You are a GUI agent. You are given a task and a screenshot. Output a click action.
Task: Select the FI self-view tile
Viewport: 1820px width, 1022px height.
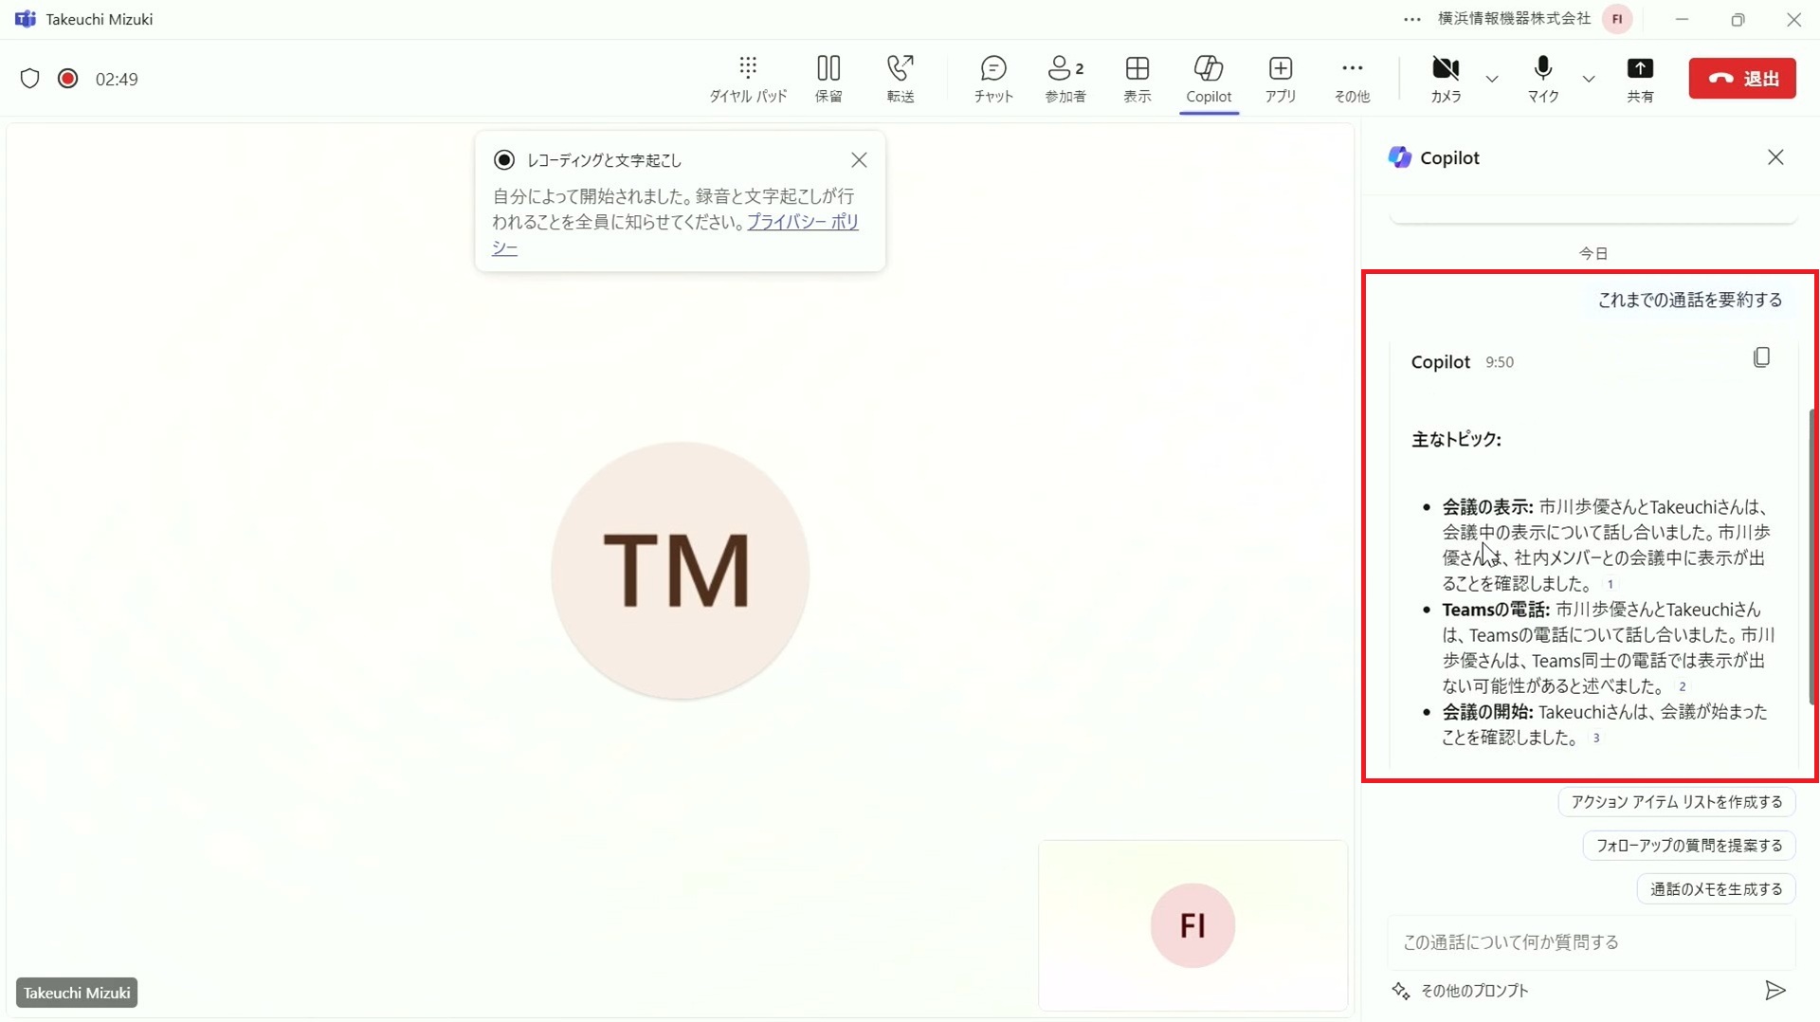pos(1192,925)
